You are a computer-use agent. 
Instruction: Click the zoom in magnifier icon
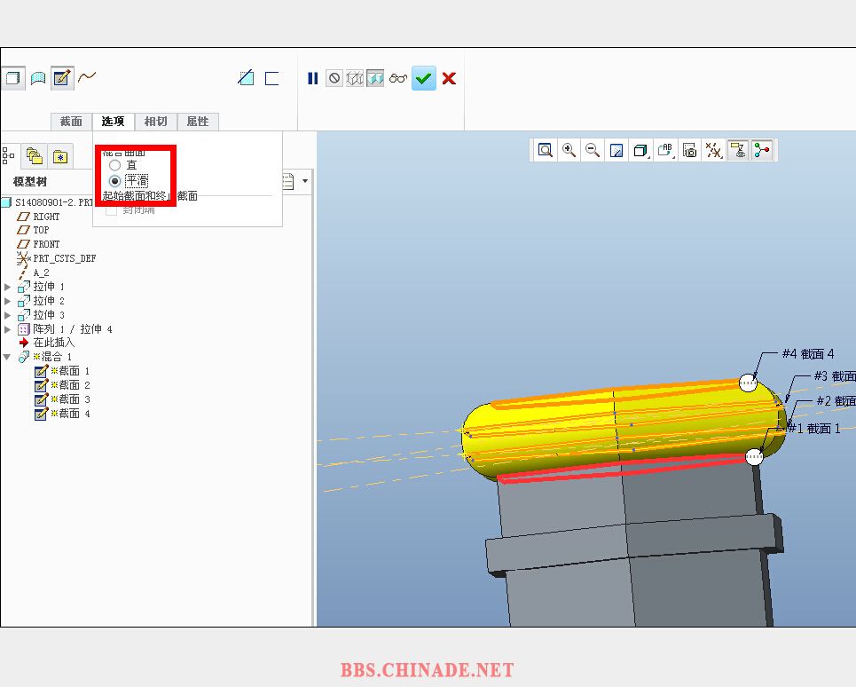(x=569, y=150)
